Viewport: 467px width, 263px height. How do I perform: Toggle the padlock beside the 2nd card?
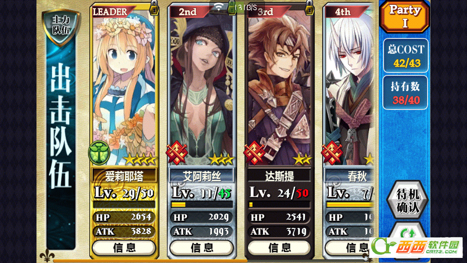click(232, 8)
